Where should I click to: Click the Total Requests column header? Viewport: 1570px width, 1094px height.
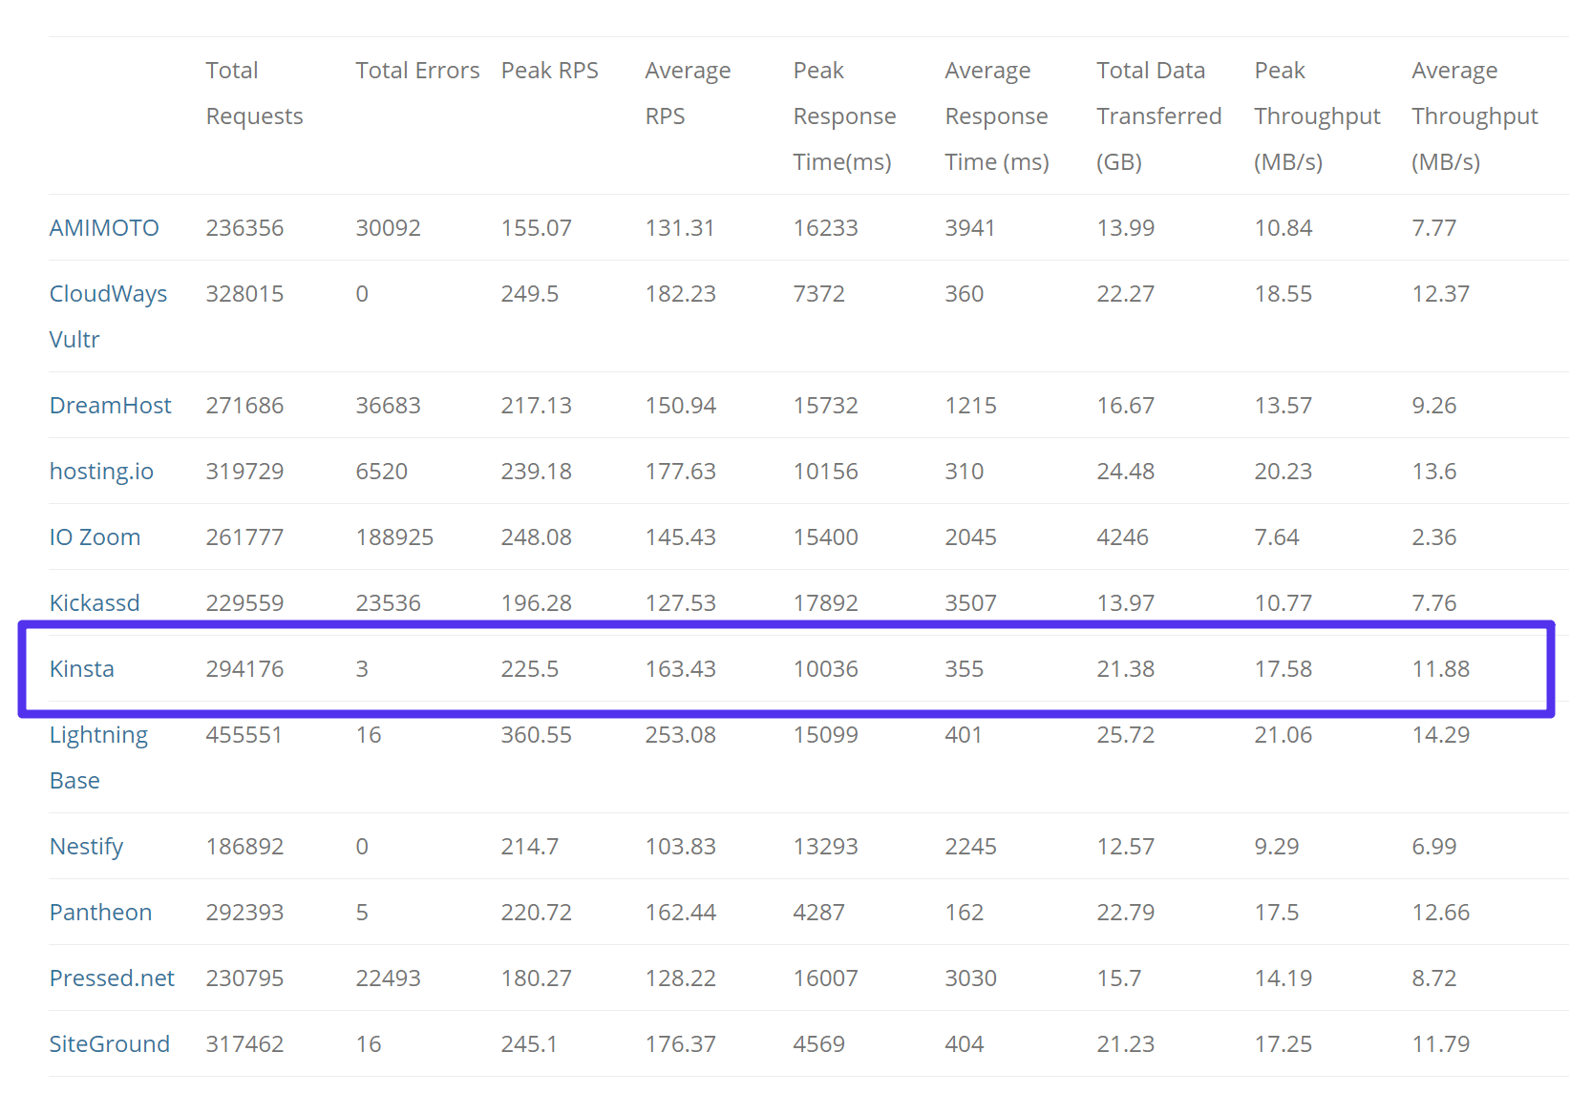pos(254,94)
